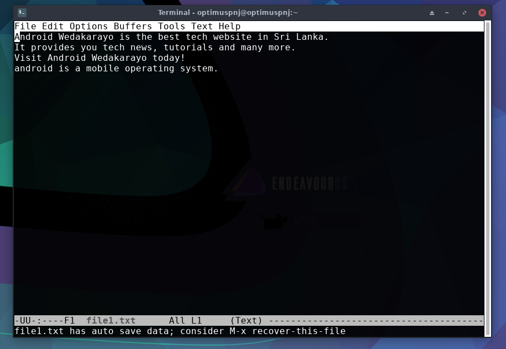The height and width of the screenshot is (349, 506).
Task: Click 'today!' in the third line
Action: [x=169, y=58]
